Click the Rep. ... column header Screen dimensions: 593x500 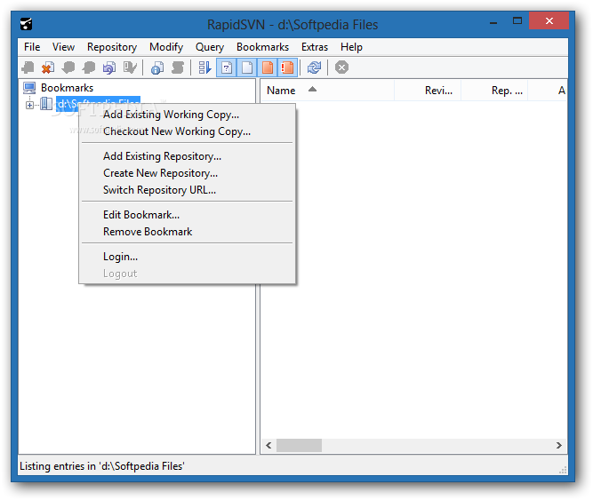(x=494, y=91)
